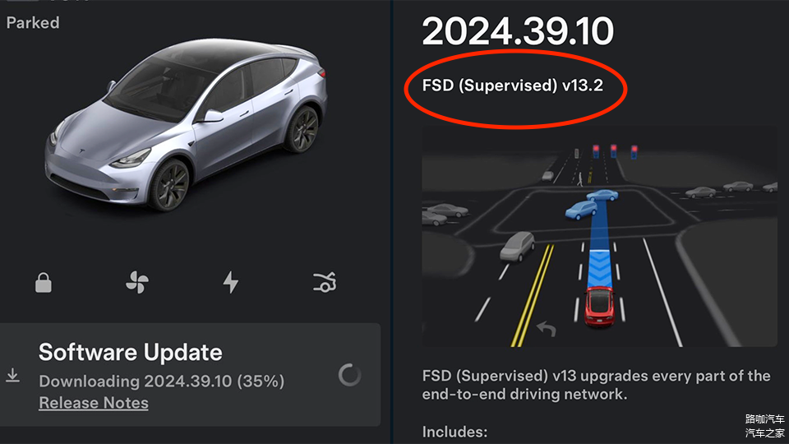The image size is (789, 444).
Task: Open the Release Notes link
Action: [x=94, y=403]
